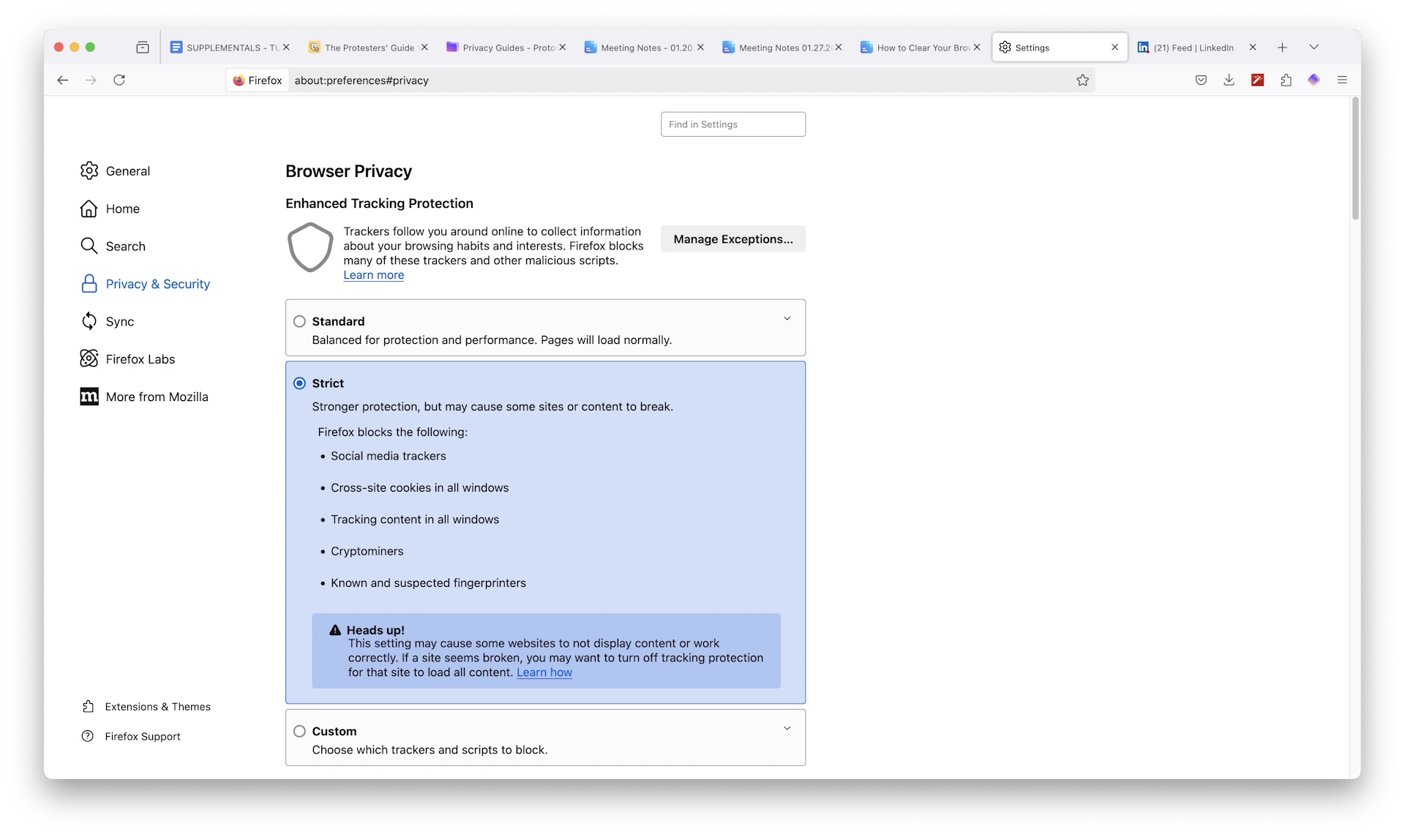The width and height of the screenshot is (1405, 837).
Task: Click the Manage Exceptions button
Action: tap(733, 239)
